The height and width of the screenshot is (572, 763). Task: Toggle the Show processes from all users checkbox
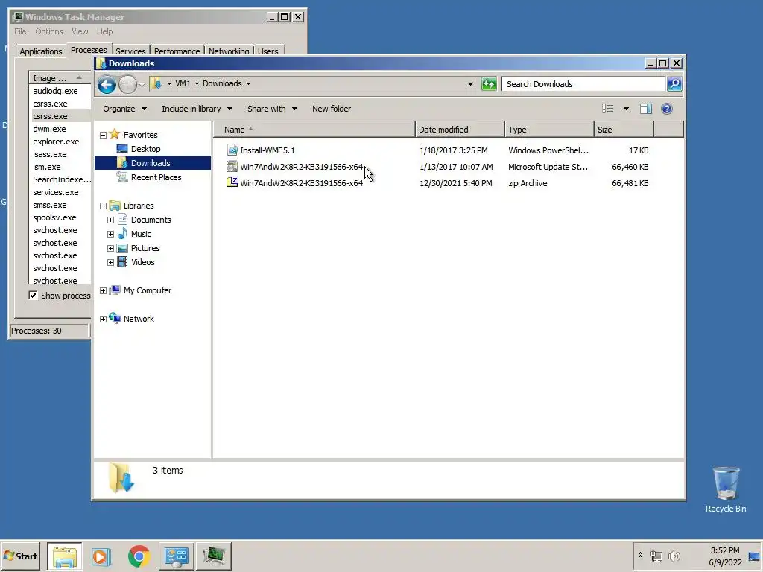pos(33,295)
